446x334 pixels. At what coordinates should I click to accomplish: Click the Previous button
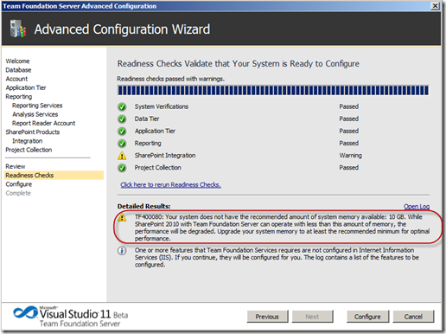(x=267, y=317)
